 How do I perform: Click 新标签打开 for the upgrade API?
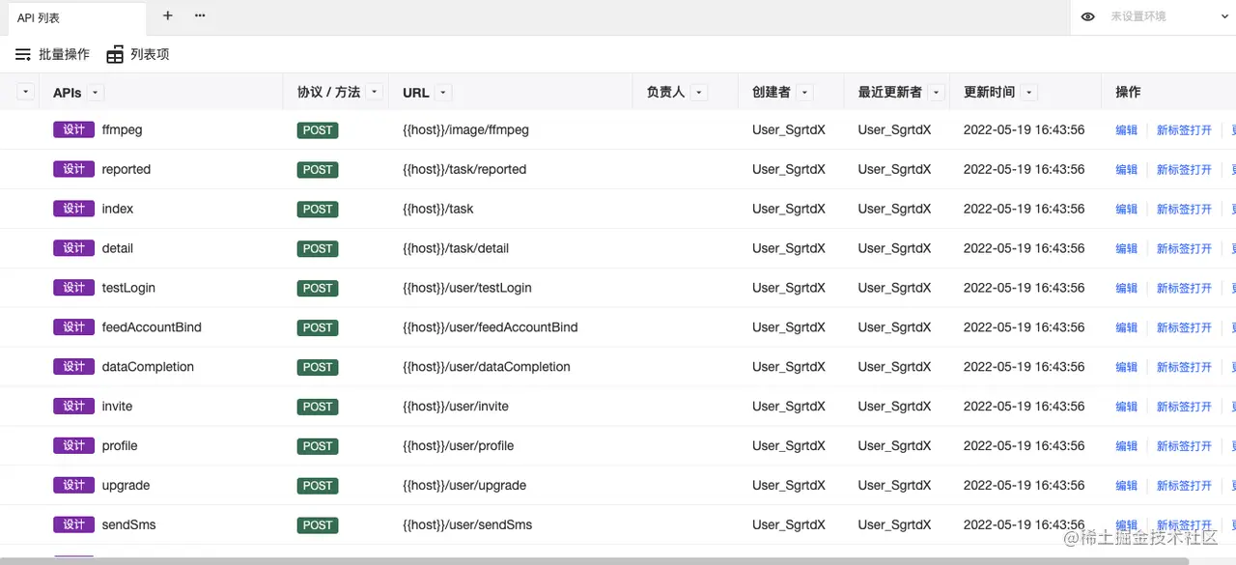coord(1184,486)
